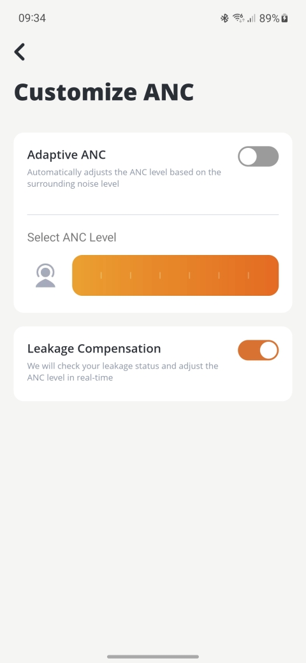Tap the cellular signal bars icon
The image size is (306, 663).
click(x=251, y=18)
